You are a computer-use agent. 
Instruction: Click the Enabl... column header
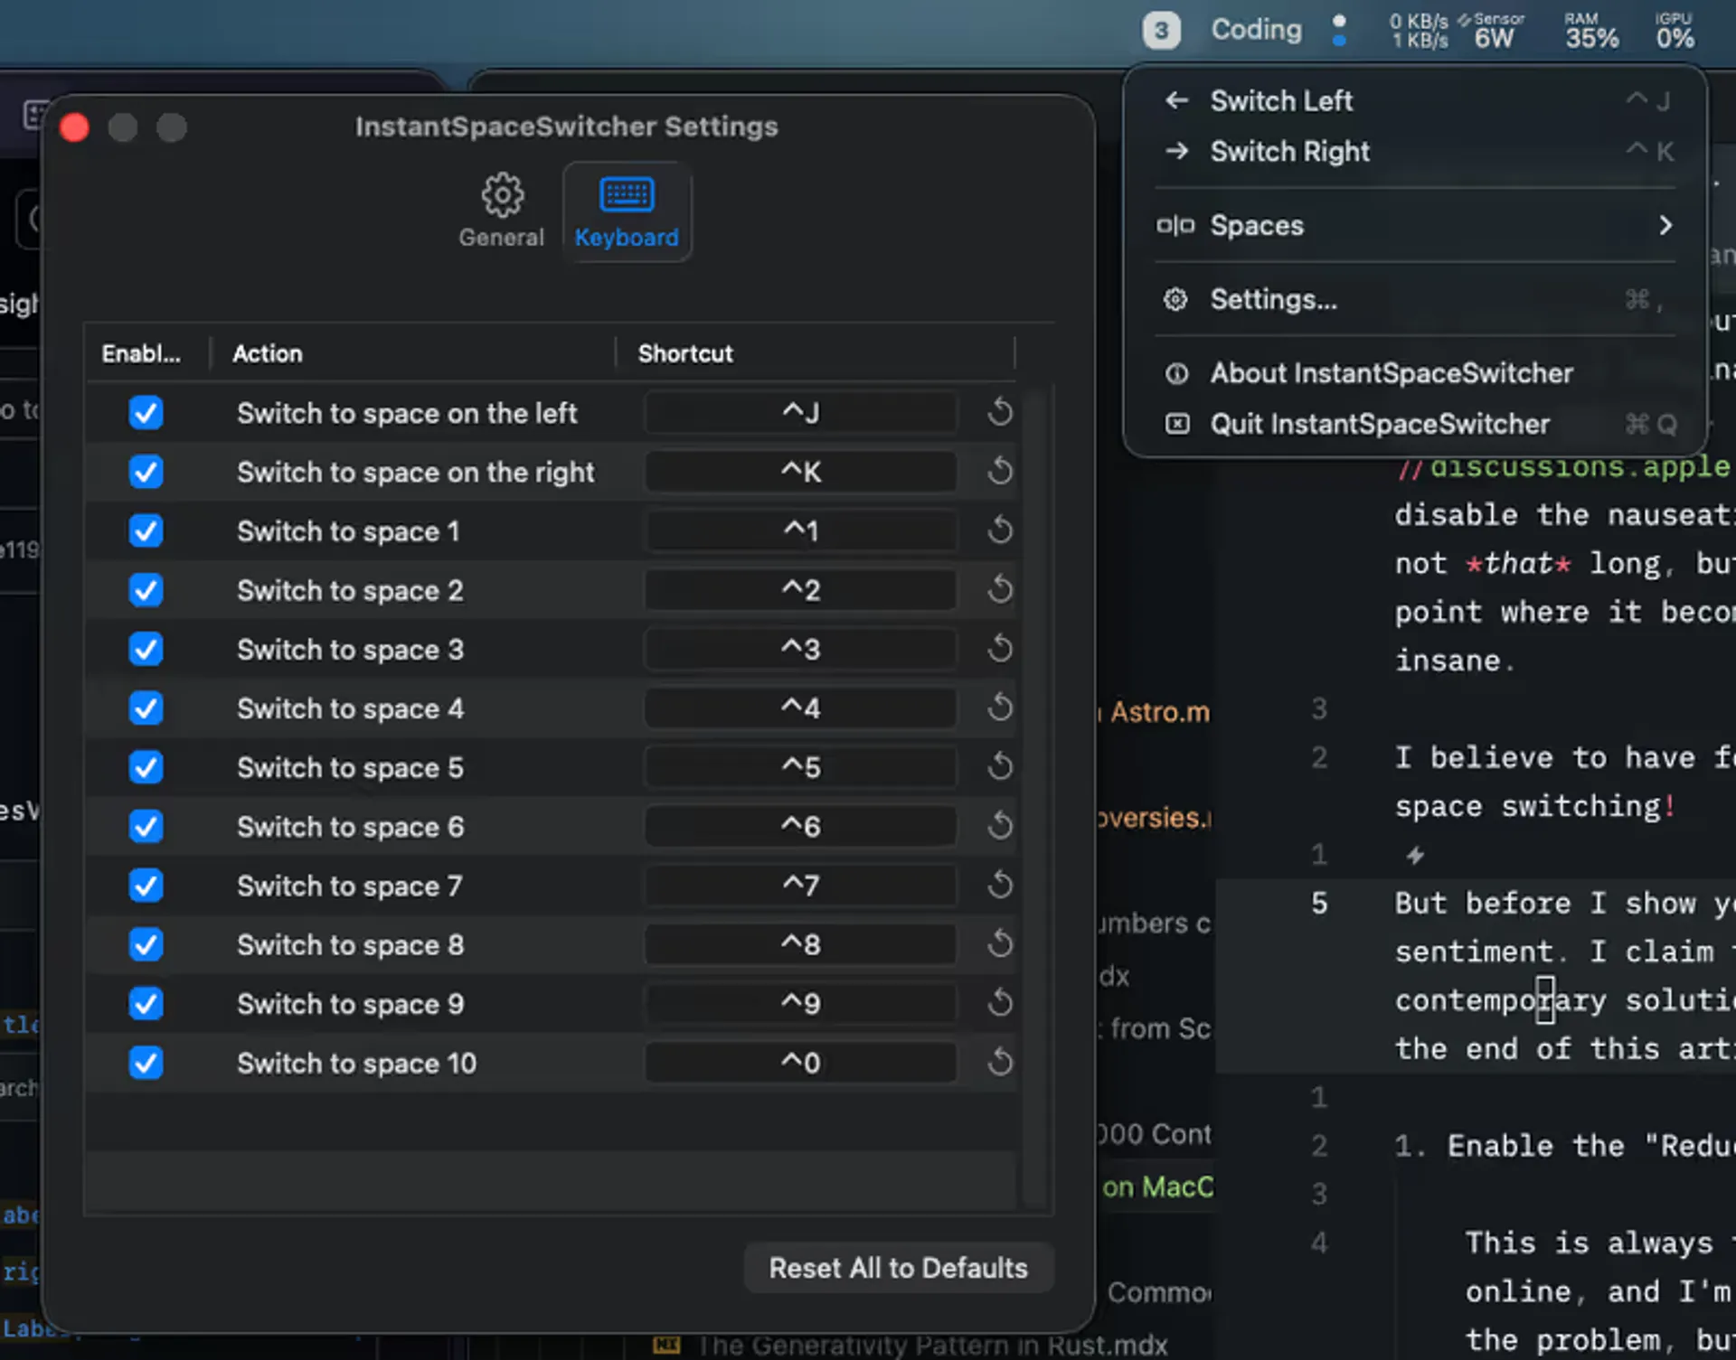point(141,353)
